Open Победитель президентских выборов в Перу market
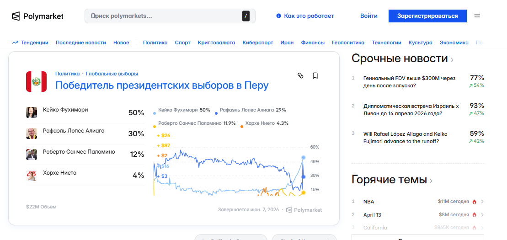The image size is (507, 240). [x=162, y=85]
